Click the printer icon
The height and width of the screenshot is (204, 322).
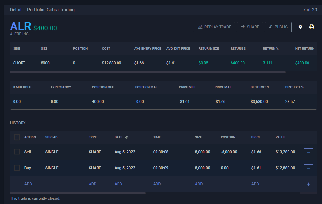312,27
